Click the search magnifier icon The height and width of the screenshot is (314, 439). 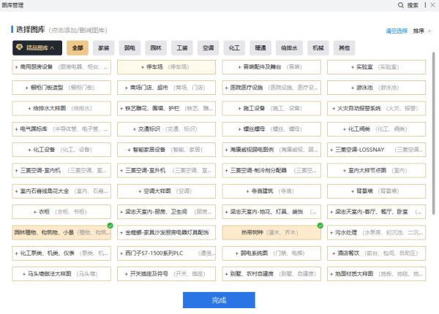(x=401, y=5)
